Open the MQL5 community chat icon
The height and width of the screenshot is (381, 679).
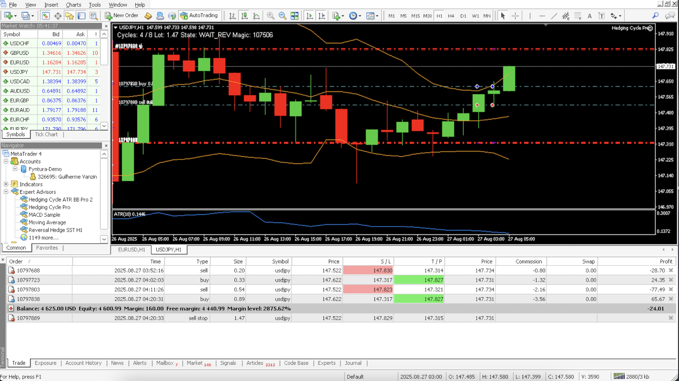670,16
